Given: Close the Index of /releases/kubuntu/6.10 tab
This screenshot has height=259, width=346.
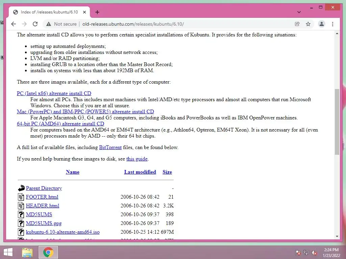Looking at the screenshot, I should (84, 12).
